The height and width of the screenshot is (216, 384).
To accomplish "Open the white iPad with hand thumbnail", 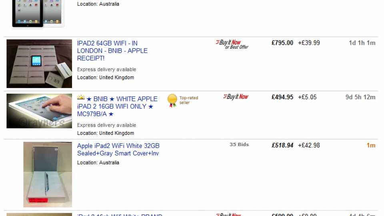I will 39,111.
